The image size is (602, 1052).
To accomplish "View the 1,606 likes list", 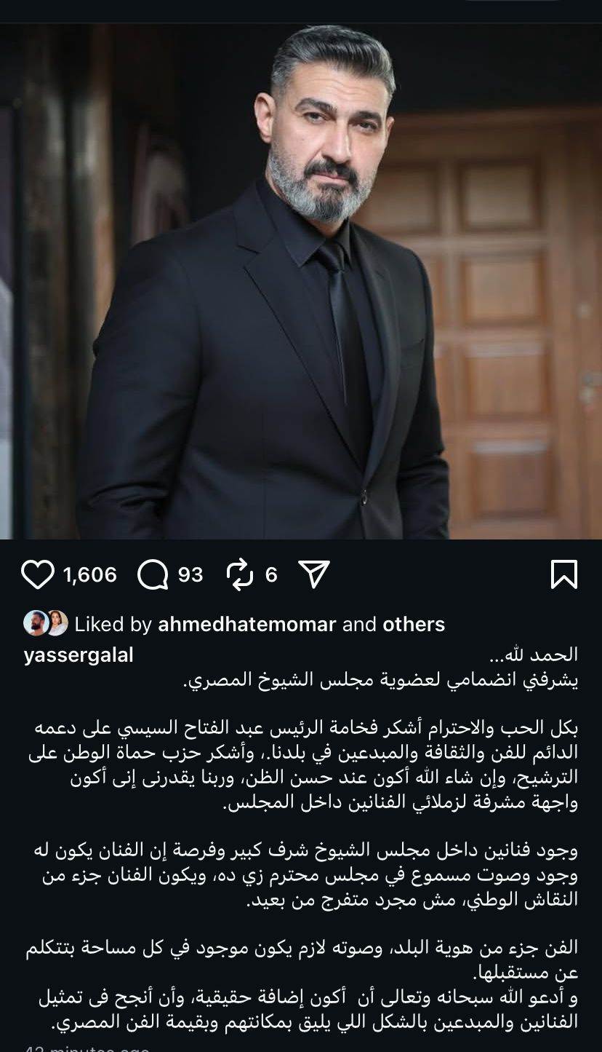I will click(x=89, y=575).
